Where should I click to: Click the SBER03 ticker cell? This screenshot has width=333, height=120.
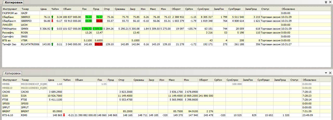(30, 17)
